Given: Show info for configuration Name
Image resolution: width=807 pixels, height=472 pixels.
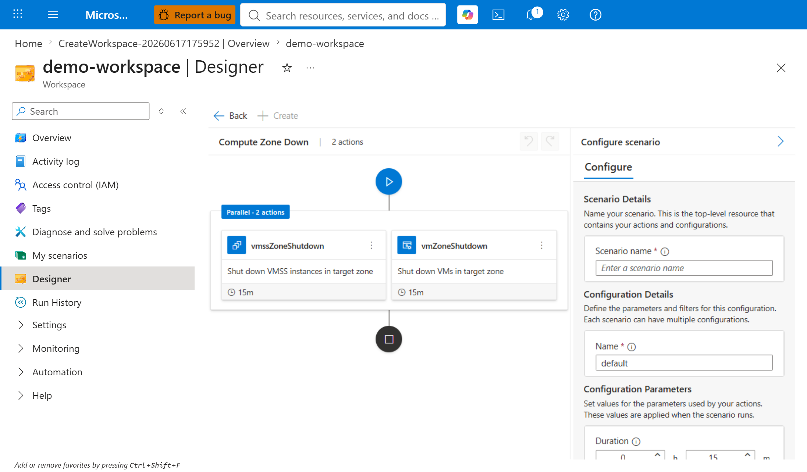Looking at the screenshot, I should 632,347.
